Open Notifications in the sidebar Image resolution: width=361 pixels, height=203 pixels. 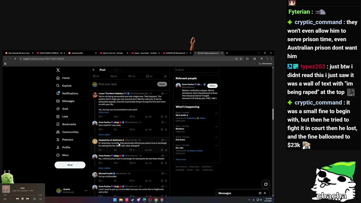67,93
